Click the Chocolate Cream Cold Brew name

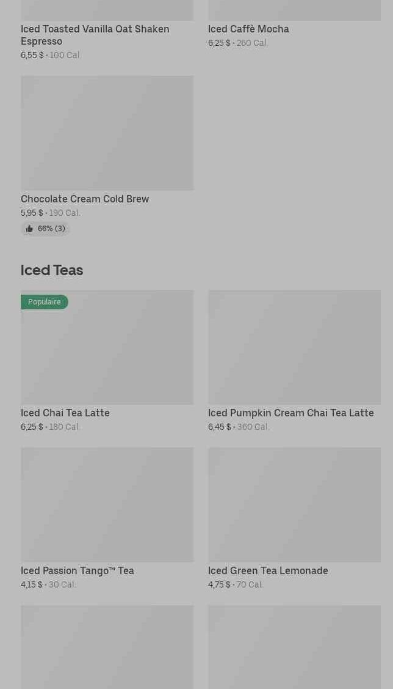85,199
